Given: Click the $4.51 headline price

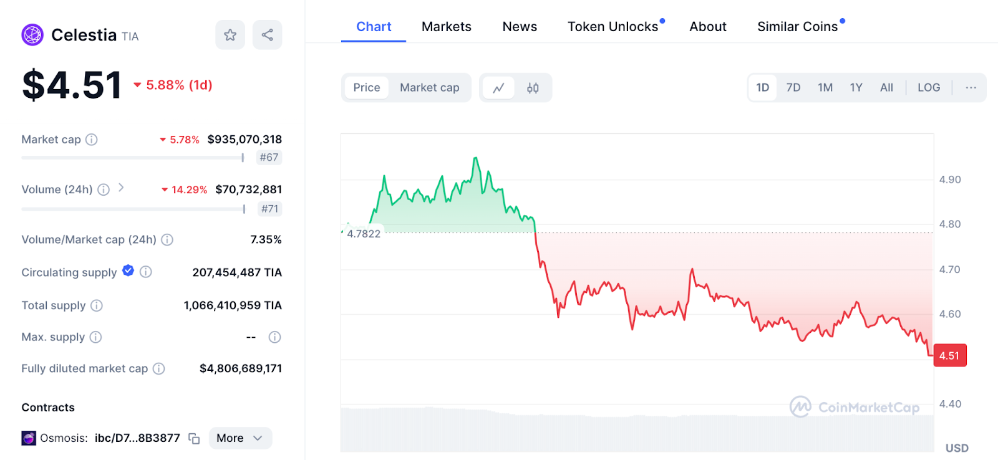Looking at the screenshot, I should (72, 85).
